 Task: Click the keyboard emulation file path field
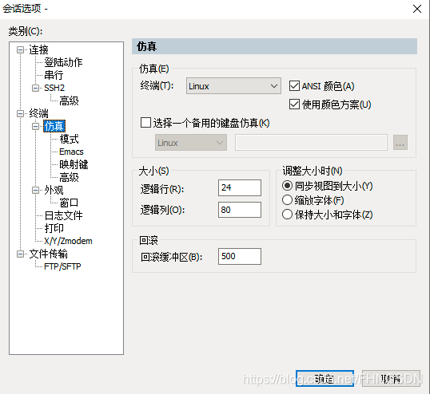tap(311, 142)
